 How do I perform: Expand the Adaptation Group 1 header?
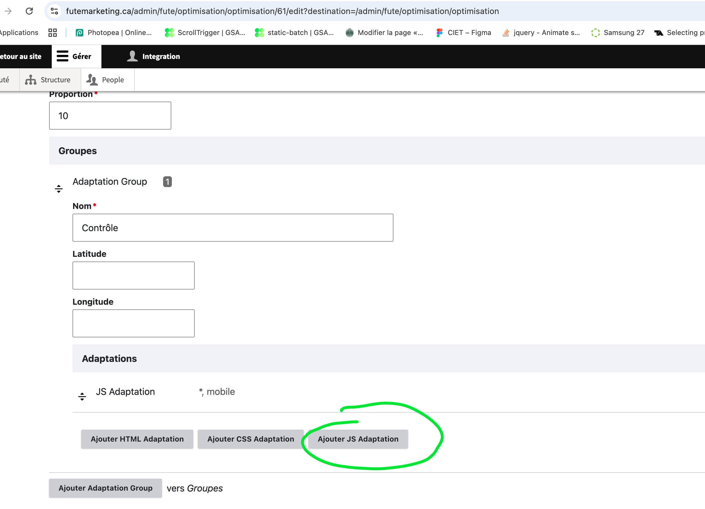tap(110, 182)
